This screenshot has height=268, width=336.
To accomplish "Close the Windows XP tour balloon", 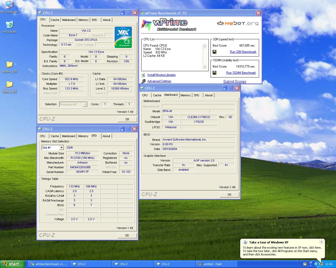I will pos(321,242).
